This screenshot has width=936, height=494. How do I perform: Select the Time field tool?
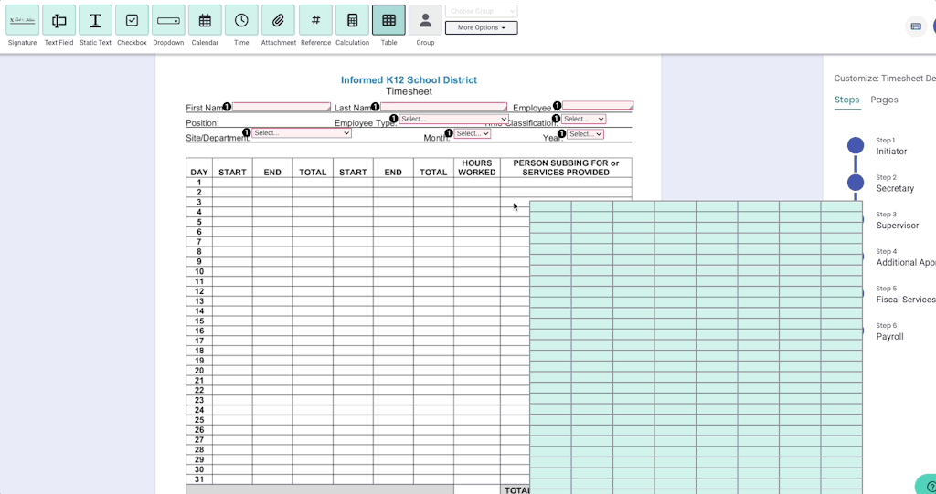(x=241, y=20)
